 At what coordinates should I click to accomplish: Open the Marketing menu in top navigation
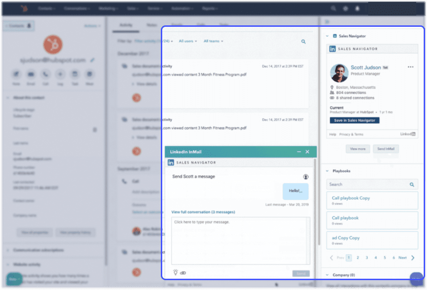tap(108, 8)
